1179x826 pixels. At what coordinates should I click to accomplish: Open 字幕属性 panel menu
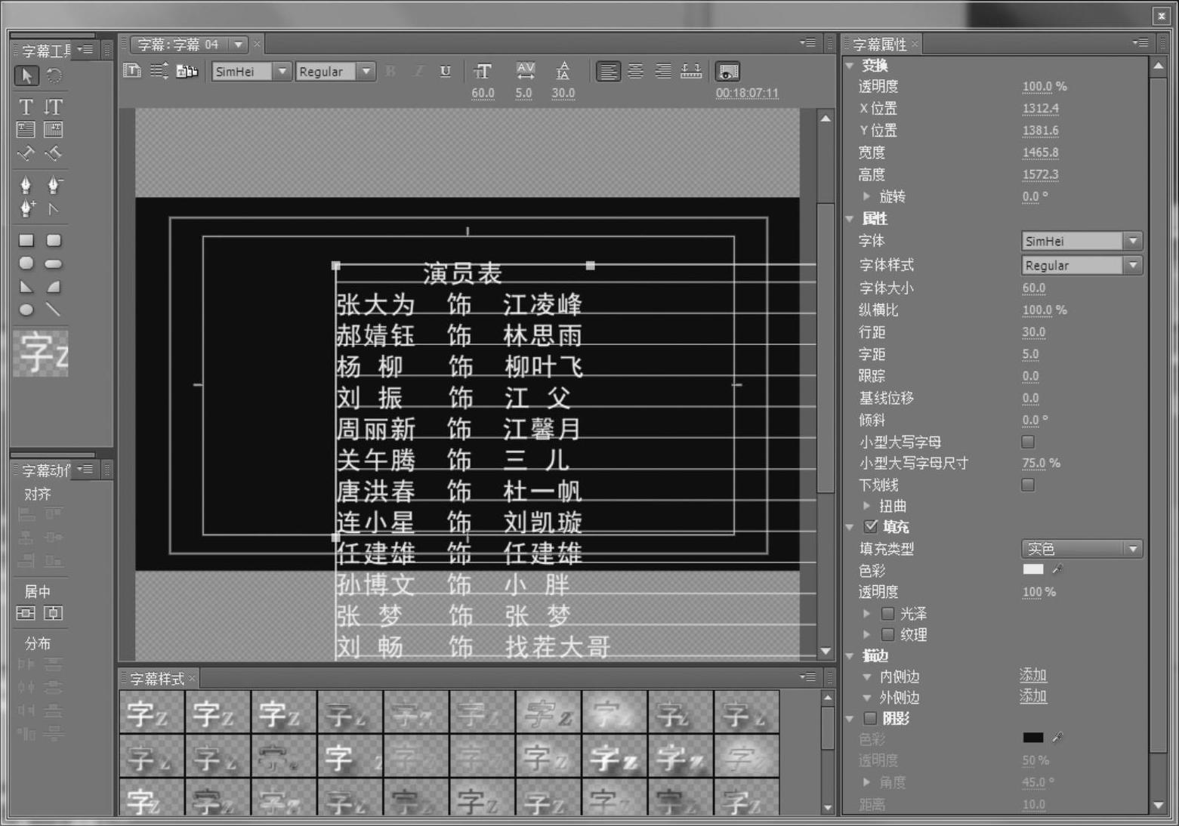tap(1140, 43)
